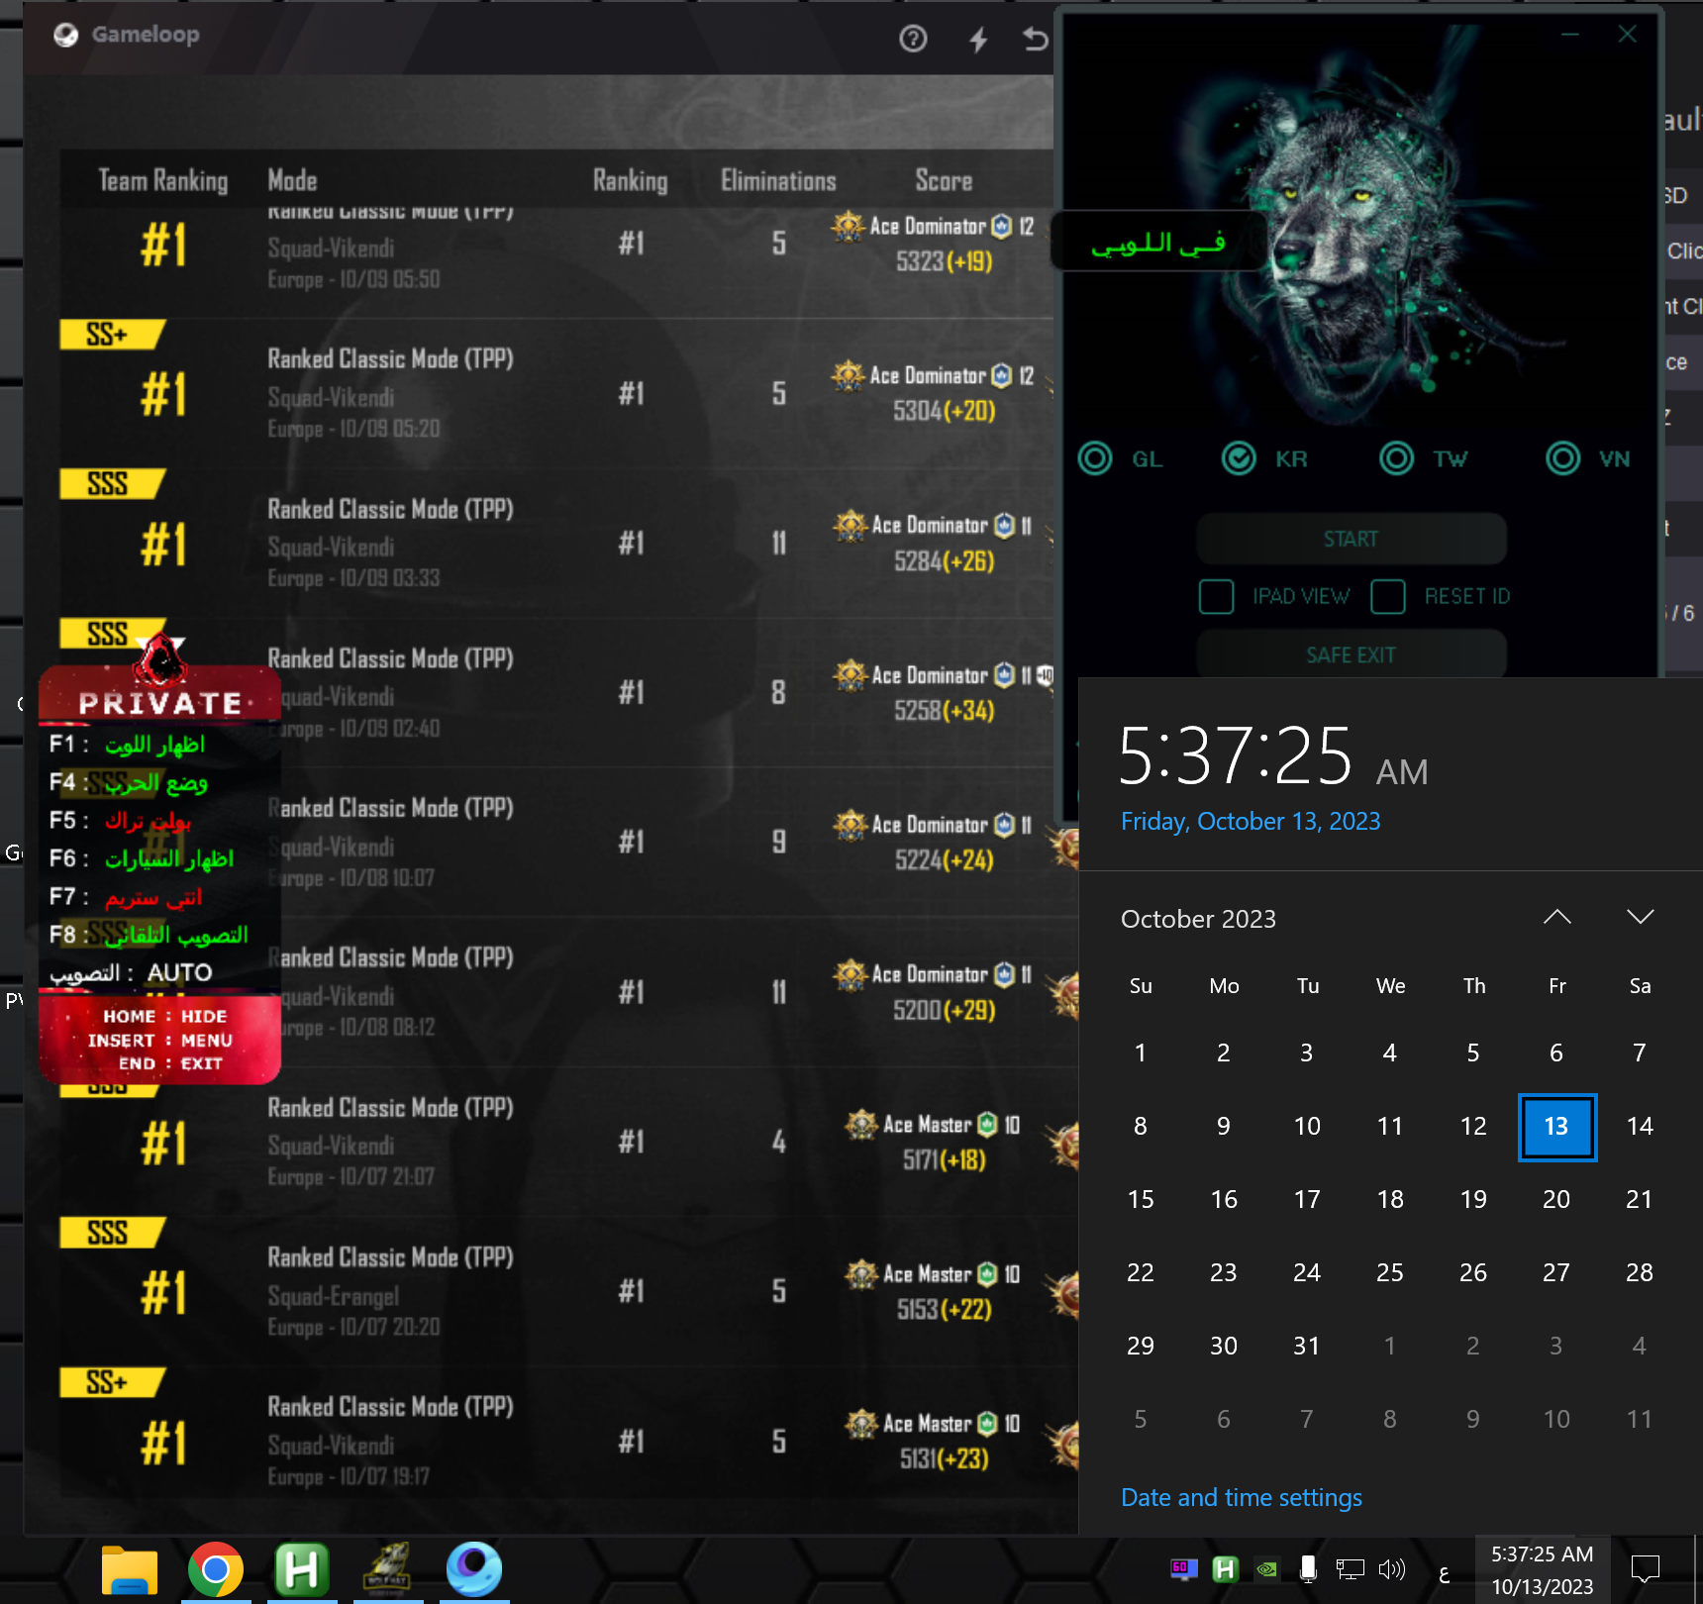Click the volume speaker tray icon
1703x1604 pixels.
(x=1391, y=1568)
